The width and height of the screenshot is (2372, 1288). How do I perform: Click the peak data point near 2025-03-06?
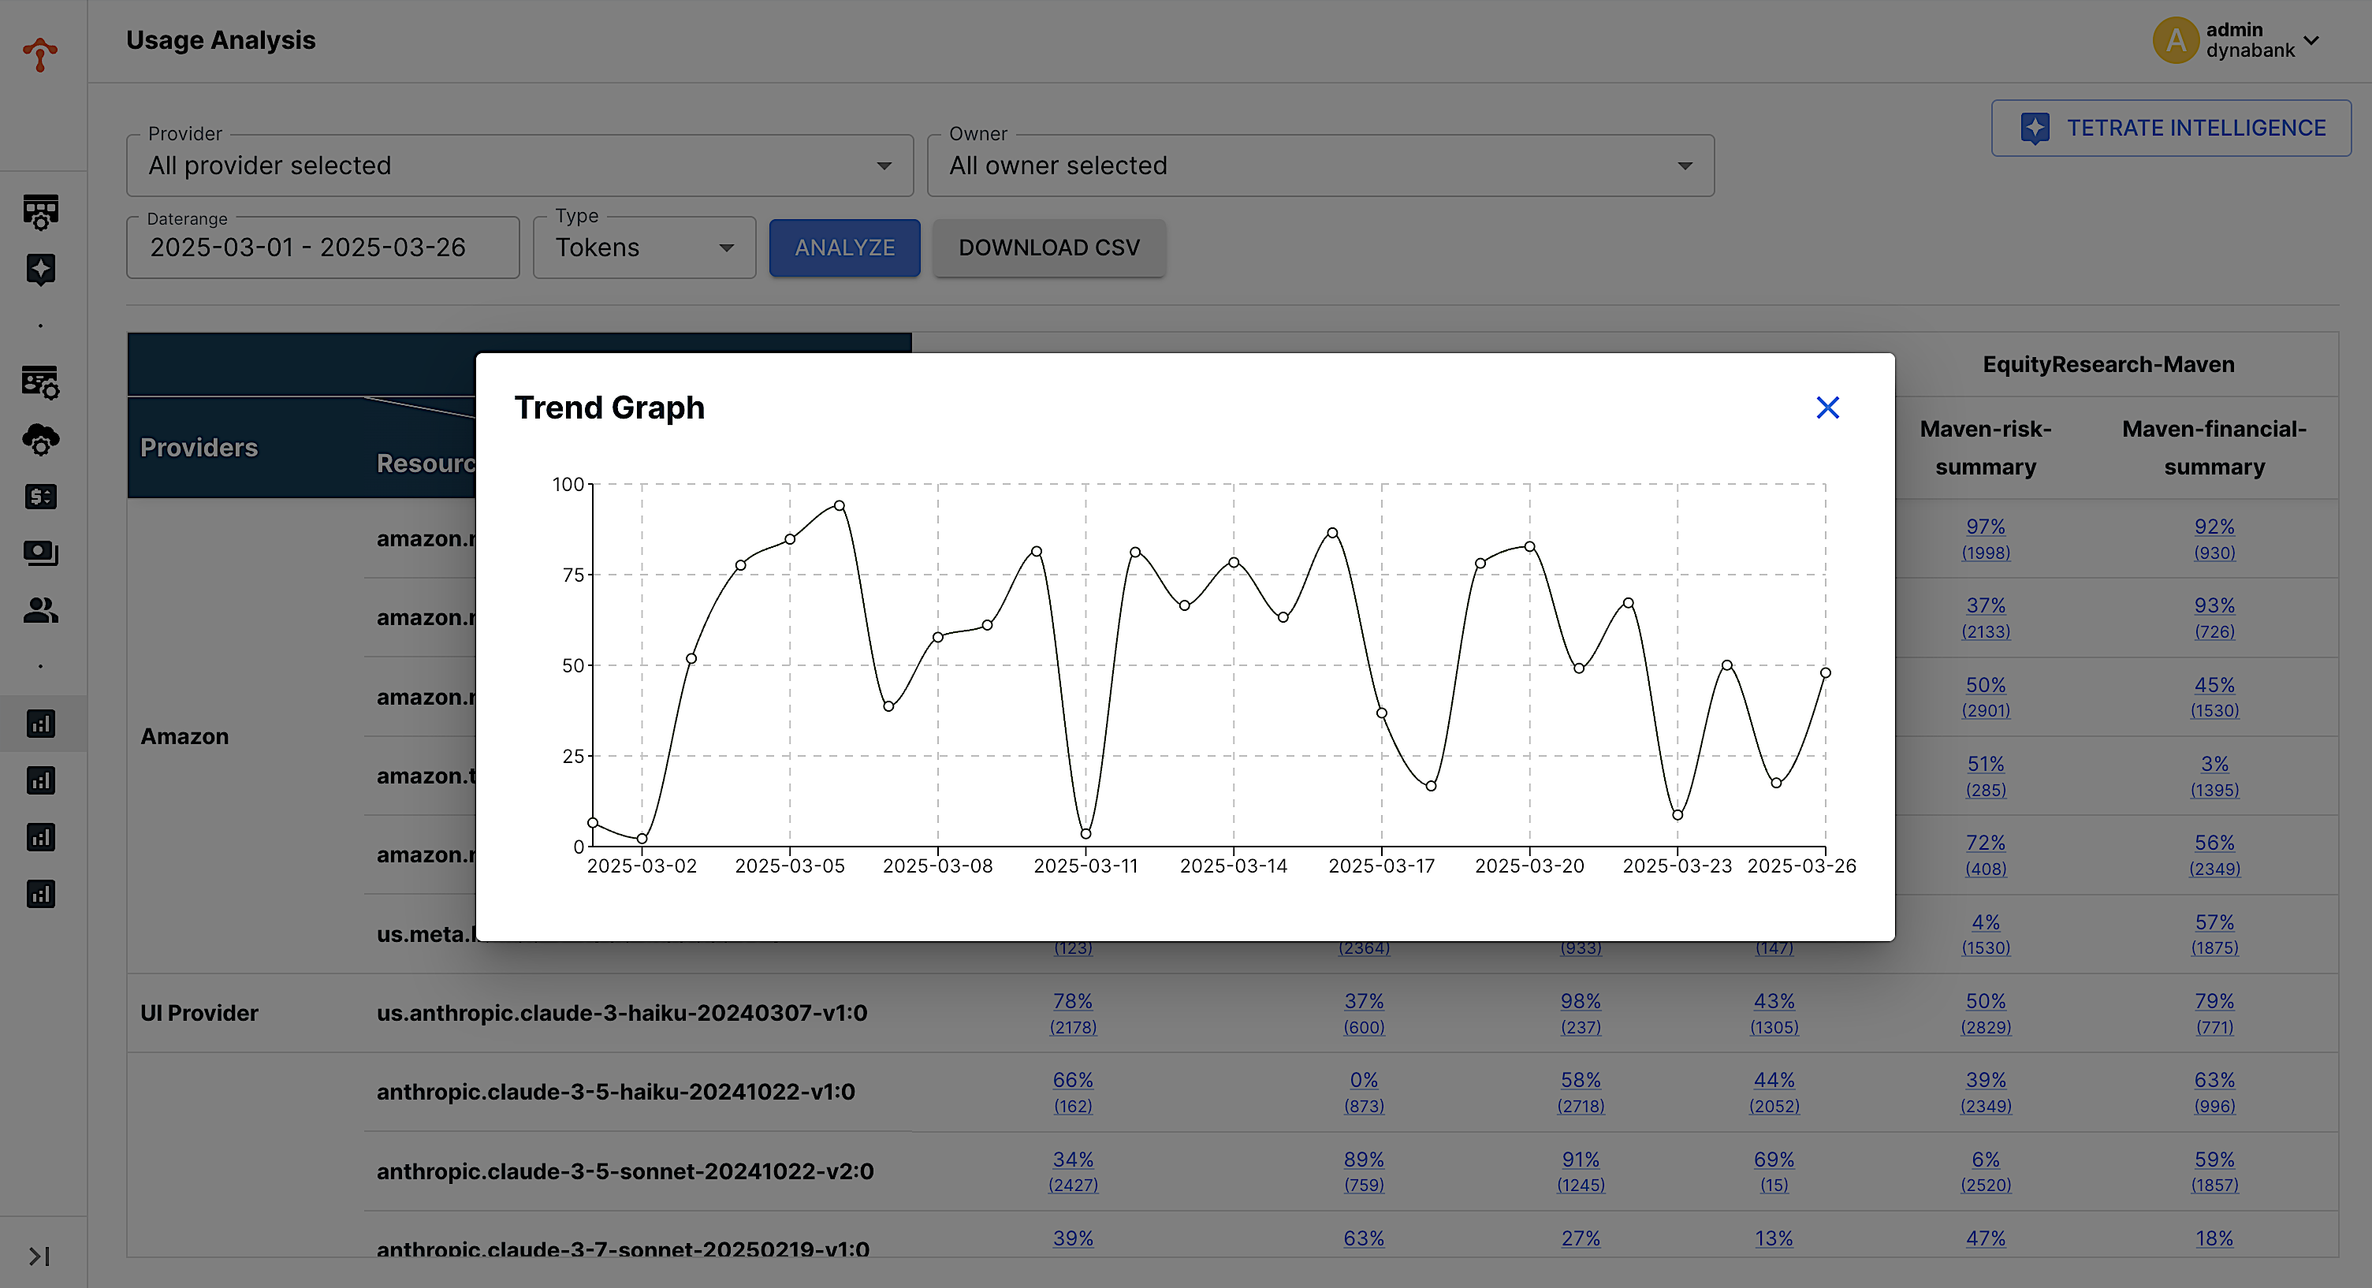click(839, 505)
